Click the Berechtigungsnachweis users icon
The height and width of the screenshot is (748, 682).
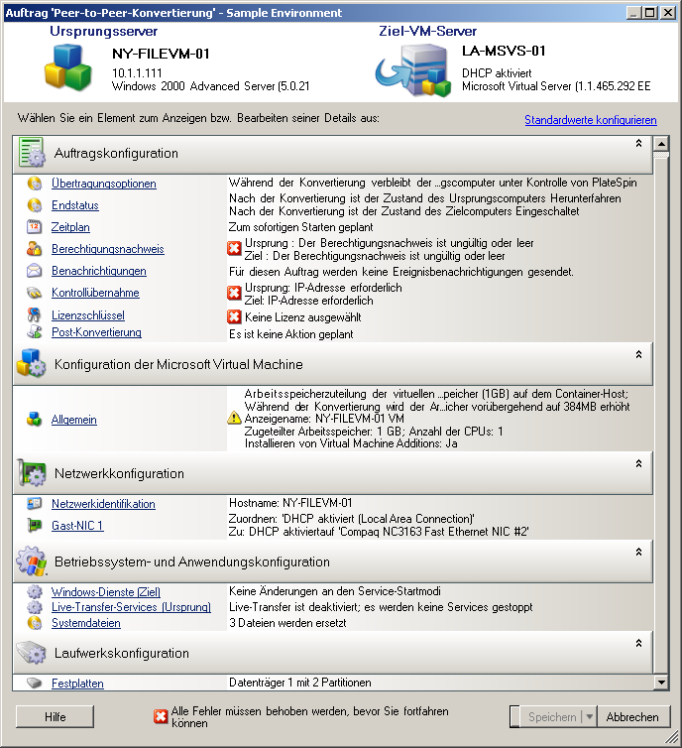[x=35, y=249]
